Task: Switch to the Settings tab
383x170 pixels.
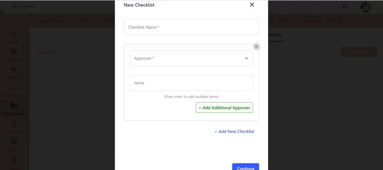Action: [334, 21]
